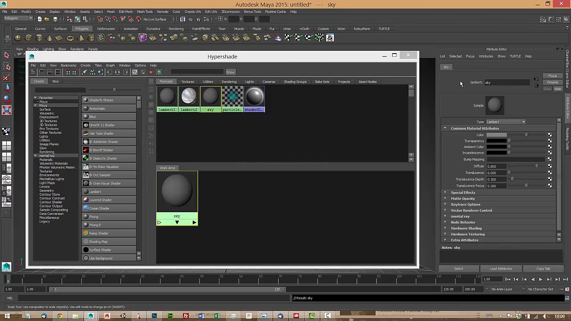Click the polygon torus shelf icon
Viewport: 571px width, 321px height.
[70, 38]
